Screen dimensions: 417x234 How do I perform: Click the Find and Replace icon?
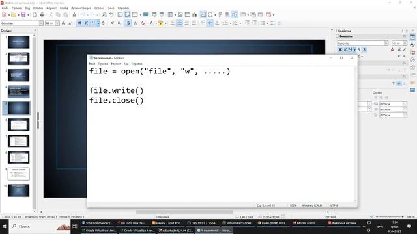click(x=104, y=14)
